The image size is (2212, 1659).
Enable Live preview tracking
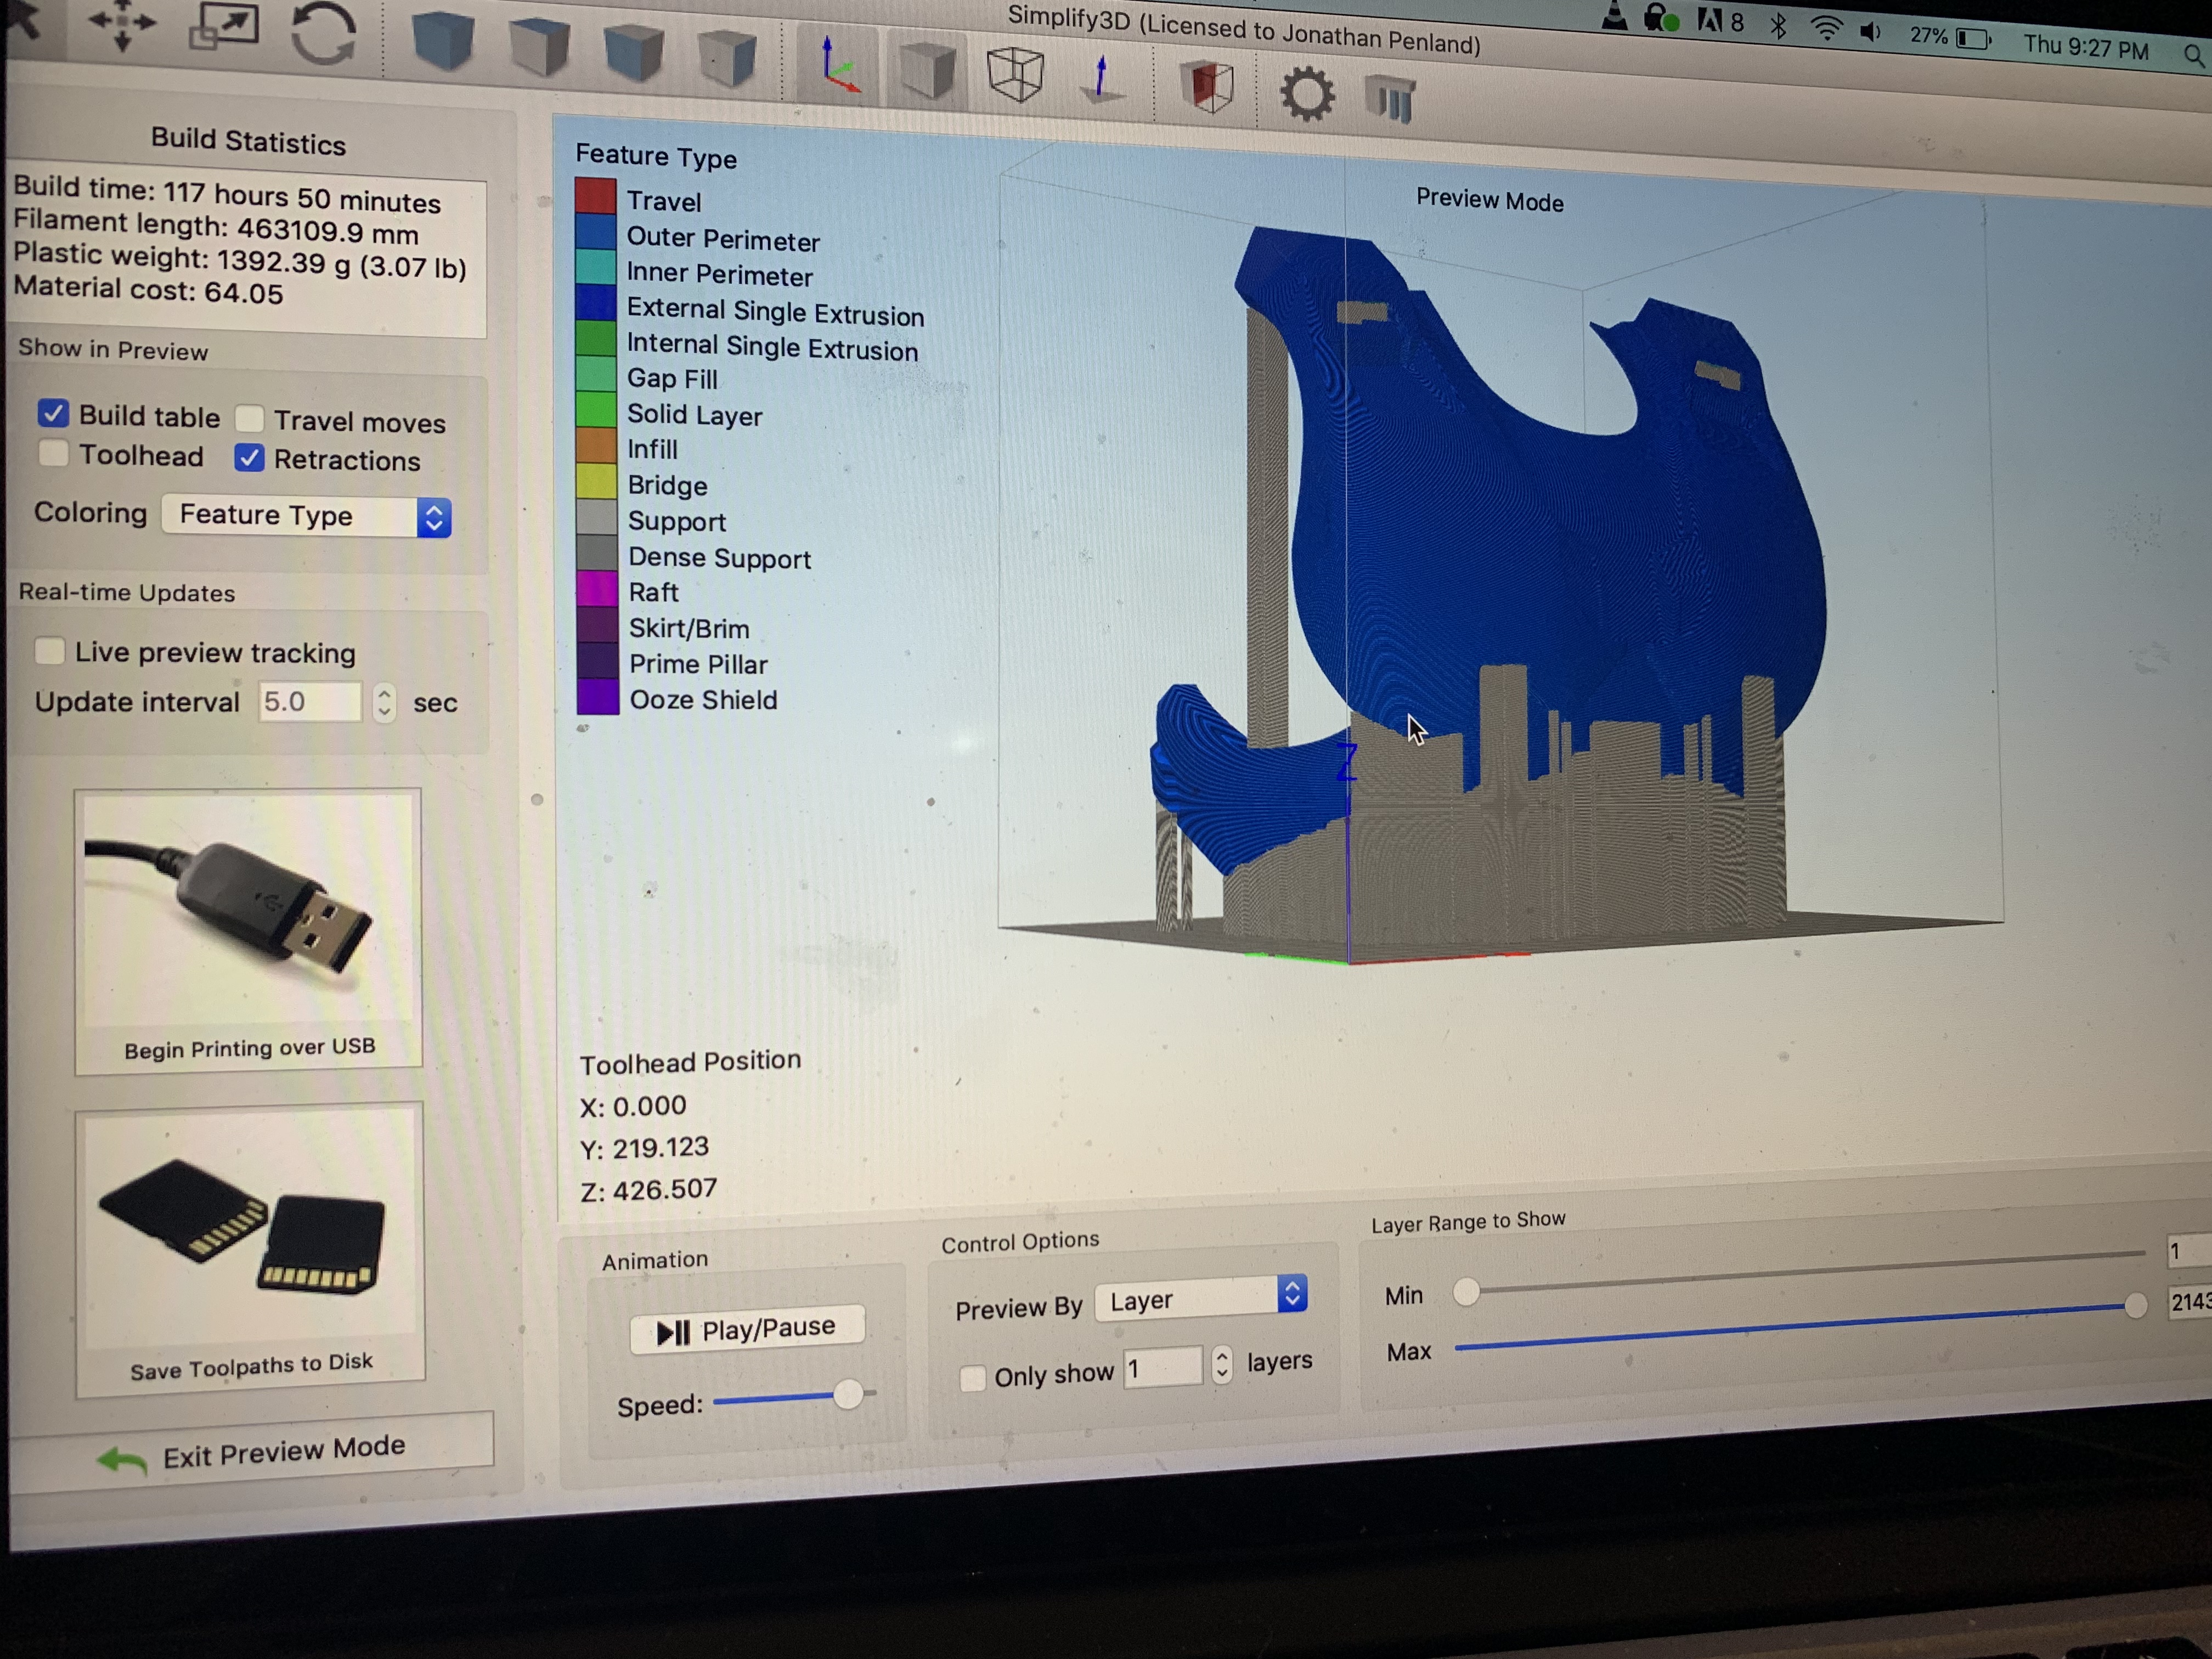coord(49,651)
